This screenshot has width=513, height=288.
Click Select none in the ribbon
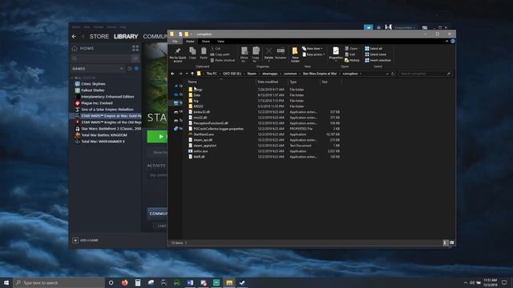376,54
